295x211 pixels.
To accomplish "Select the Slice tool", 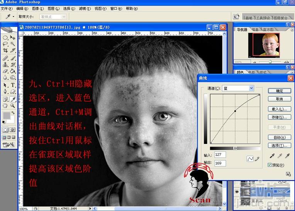I will coord(13,50).
